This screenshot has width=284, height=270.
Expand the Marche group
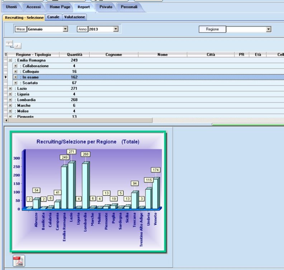[10, 105]
